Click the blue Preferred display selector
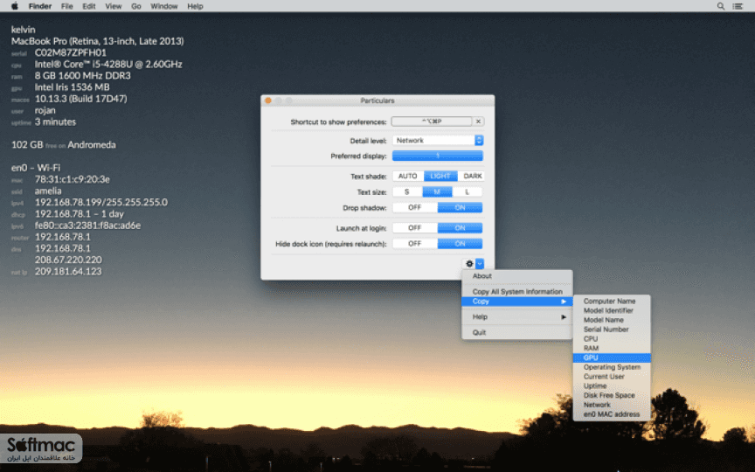 (x=437, y=156)
